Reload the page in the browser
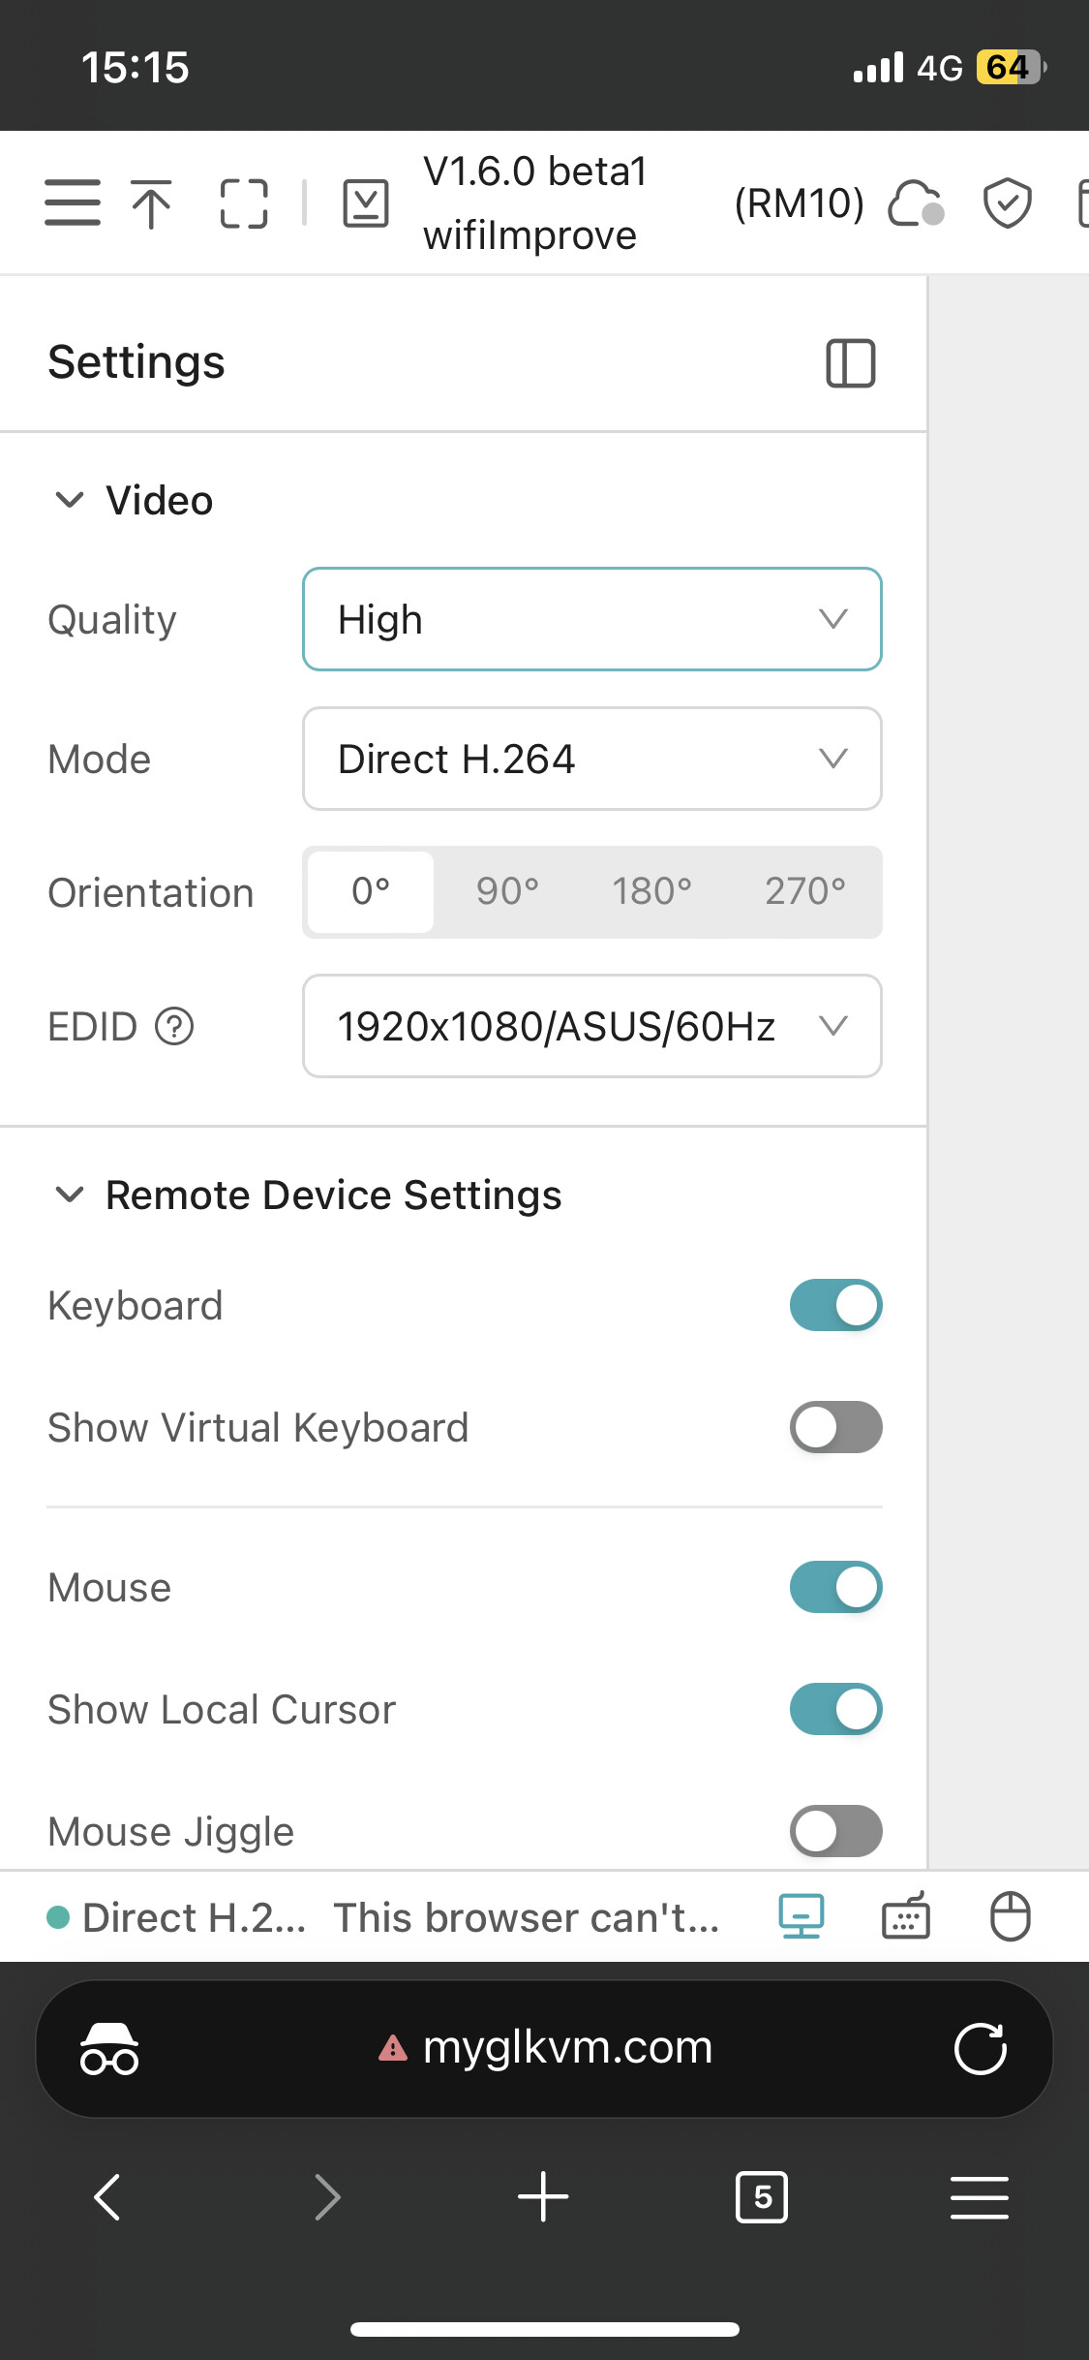The height and width of the screenshot is (2360, 1089). [980, 2048]
